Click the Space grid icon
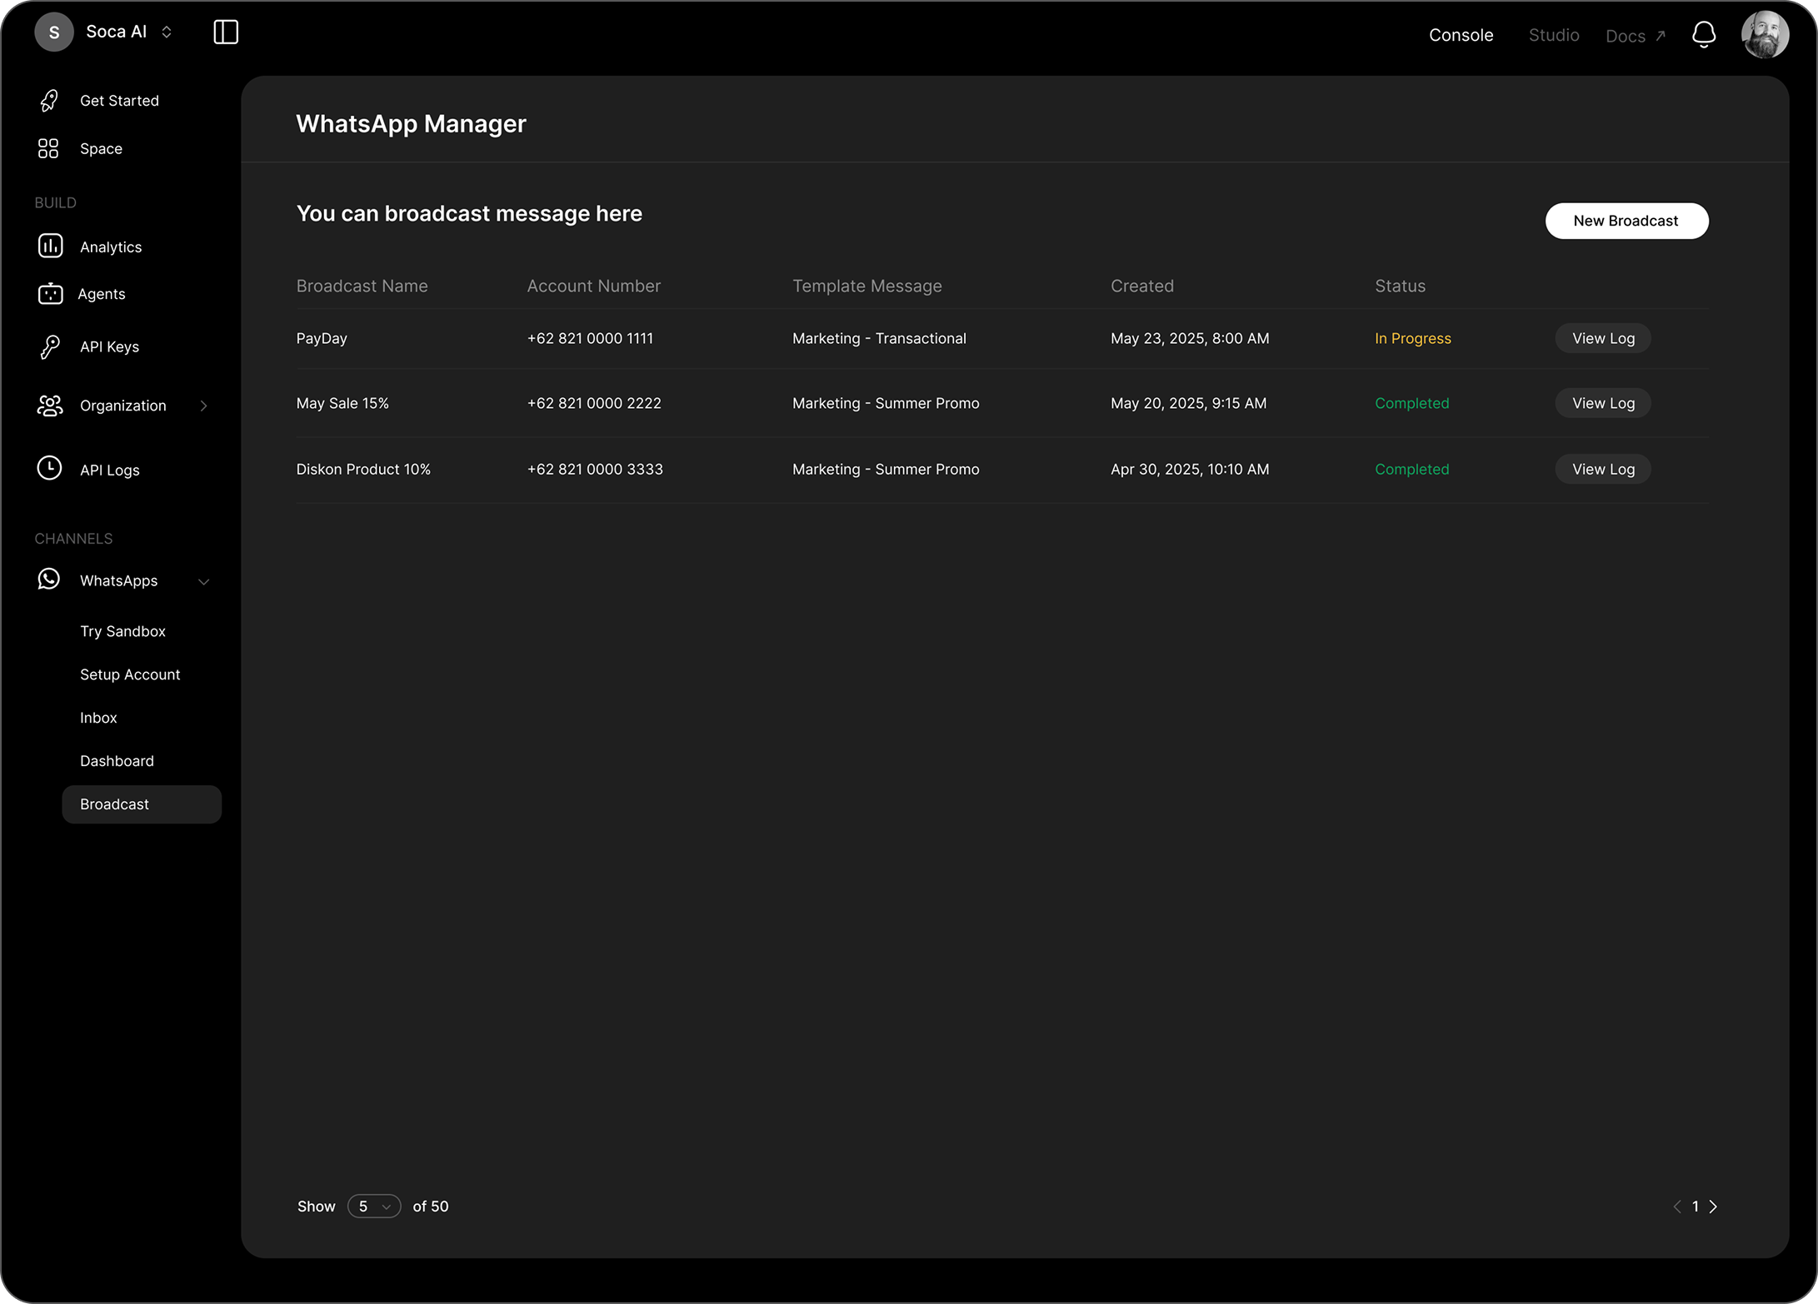Image resolution: width=1818 pixels, height=1304 pixels. click(48, 149)
